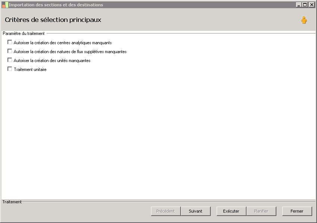Click the 'Traitement' section label at the bottom

pyautogui.click(x=12, y=202)
